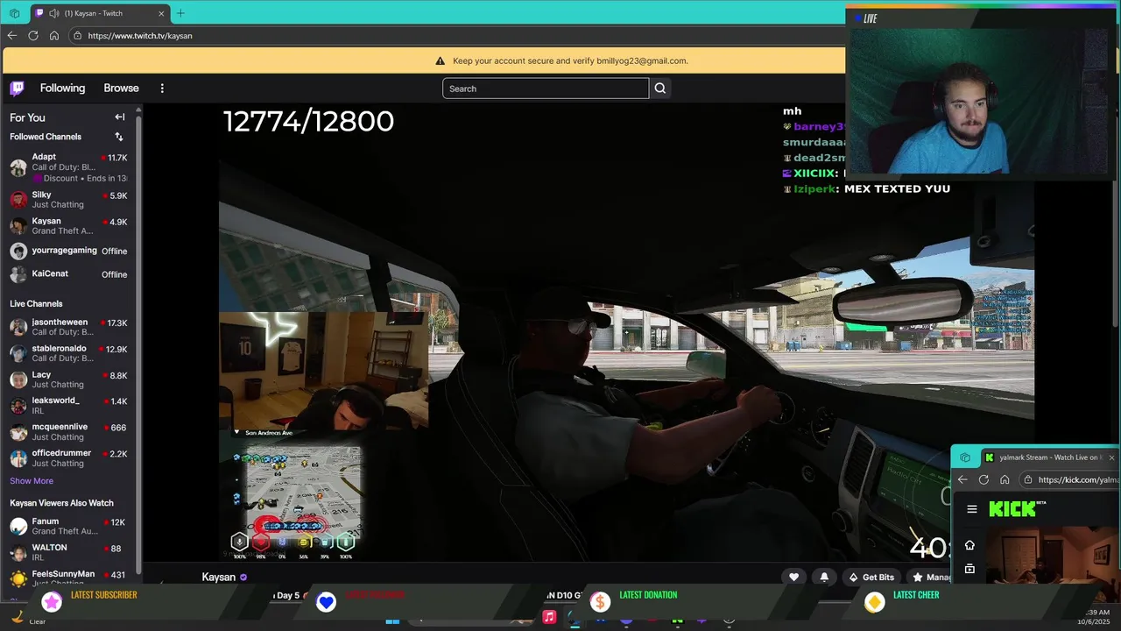Open the music app on the taskbar

[549, 617]
